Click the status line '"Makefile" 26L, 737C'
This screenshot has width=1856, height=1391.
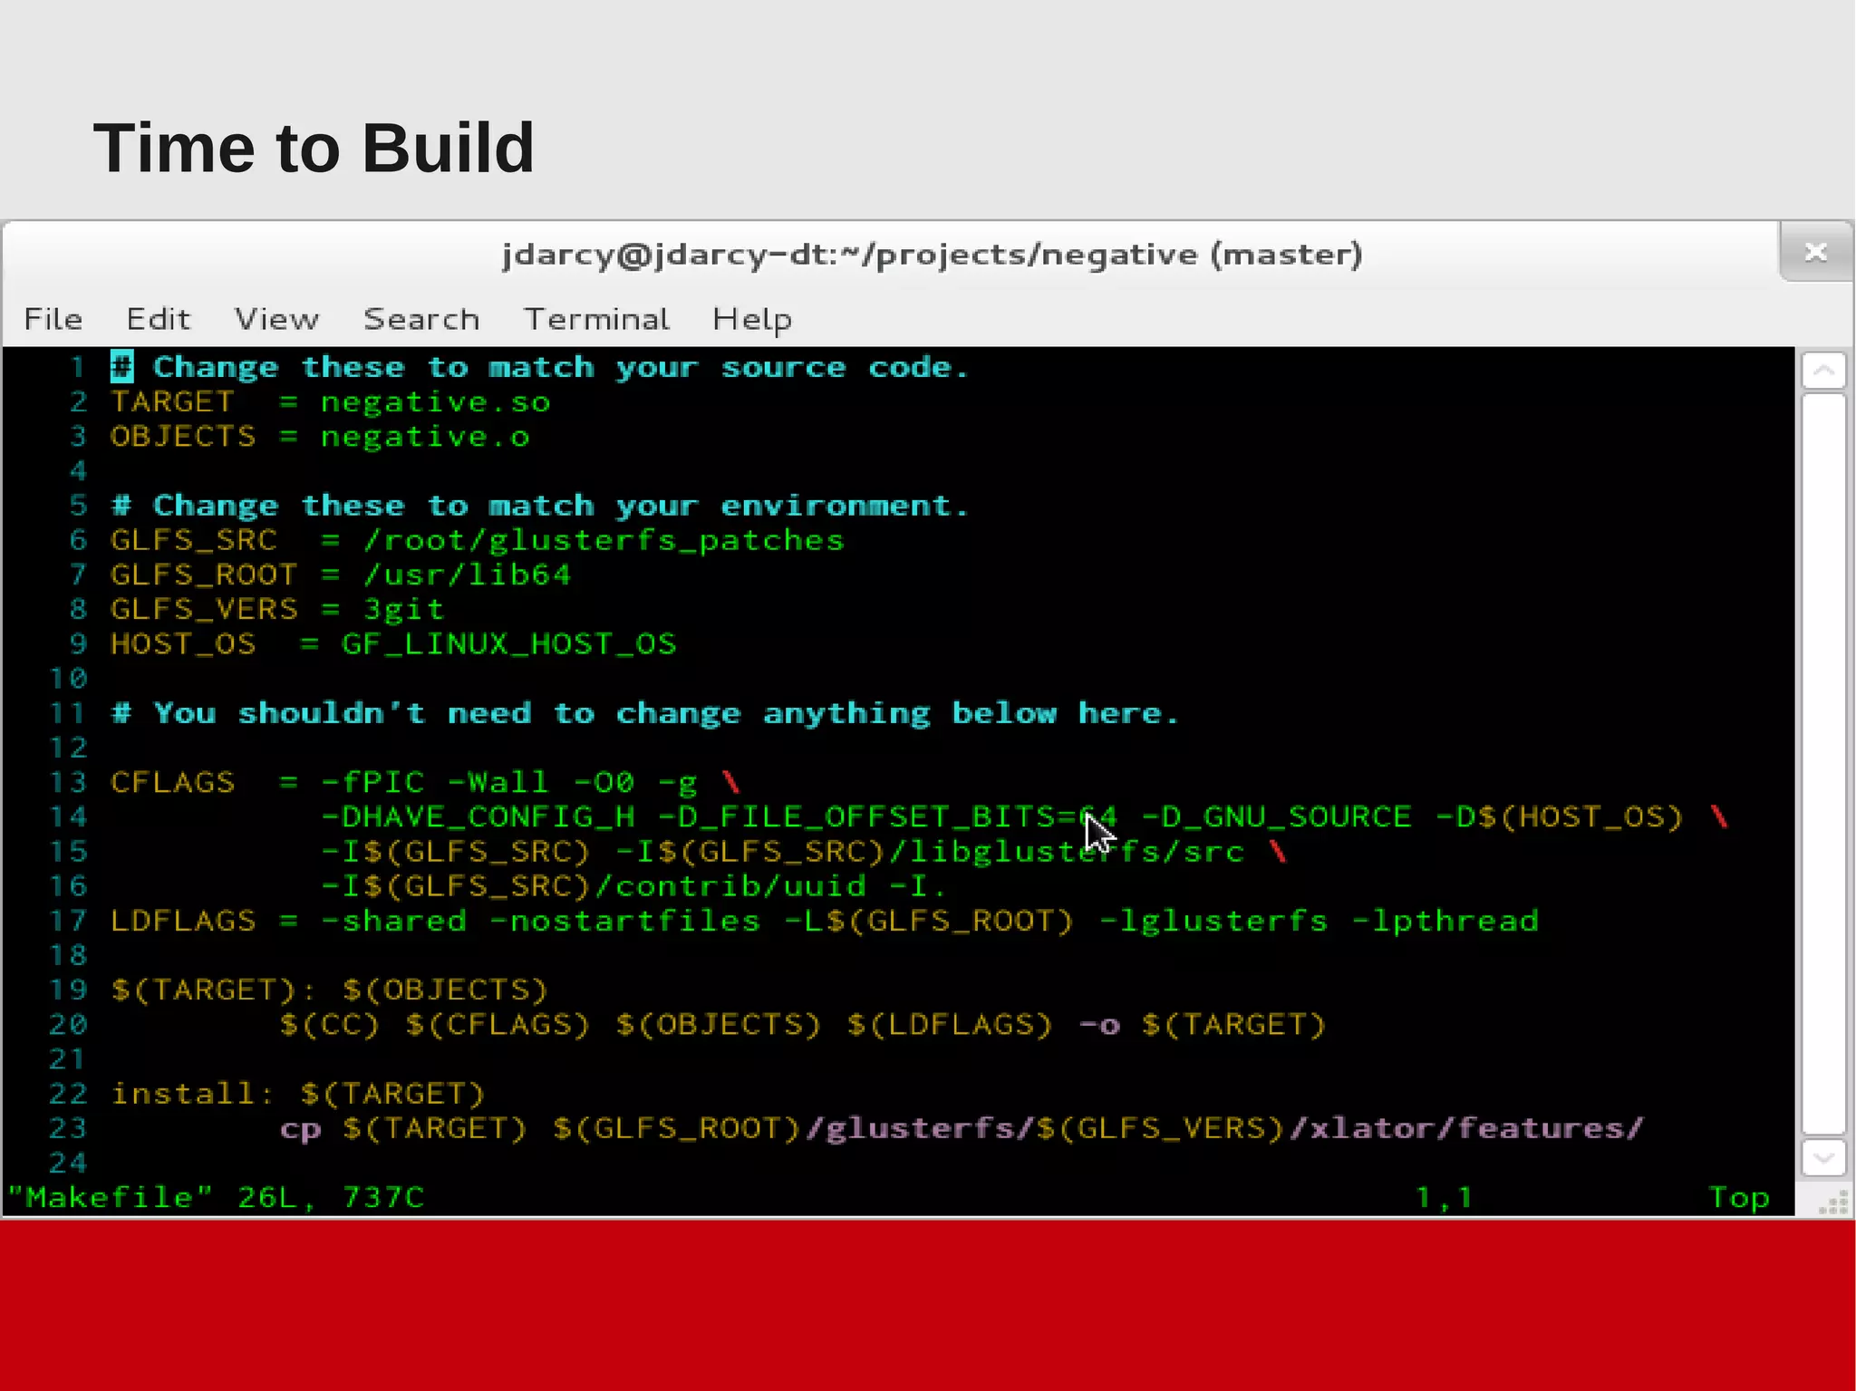216,1197
